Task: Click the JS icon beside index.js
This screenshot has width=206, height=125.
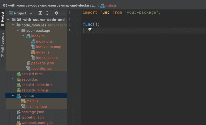Action: [33, 52]
